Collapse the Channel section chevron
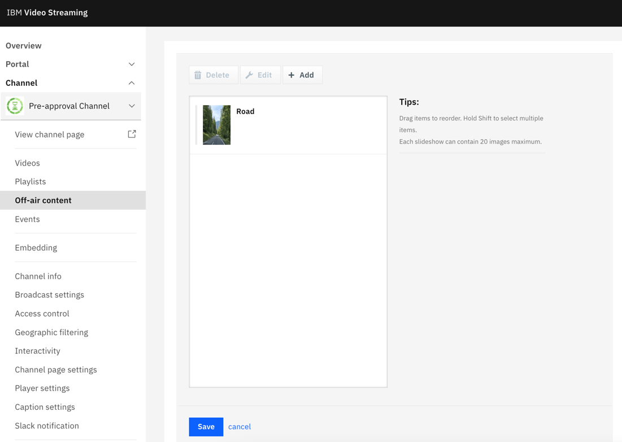Screen dimensions: 622x442 [132, 83]
